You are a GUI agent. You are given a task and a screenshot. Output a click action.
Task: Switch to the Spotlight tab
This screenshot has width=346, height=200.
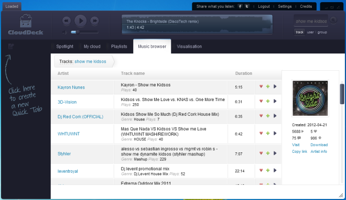coord(64,47)
